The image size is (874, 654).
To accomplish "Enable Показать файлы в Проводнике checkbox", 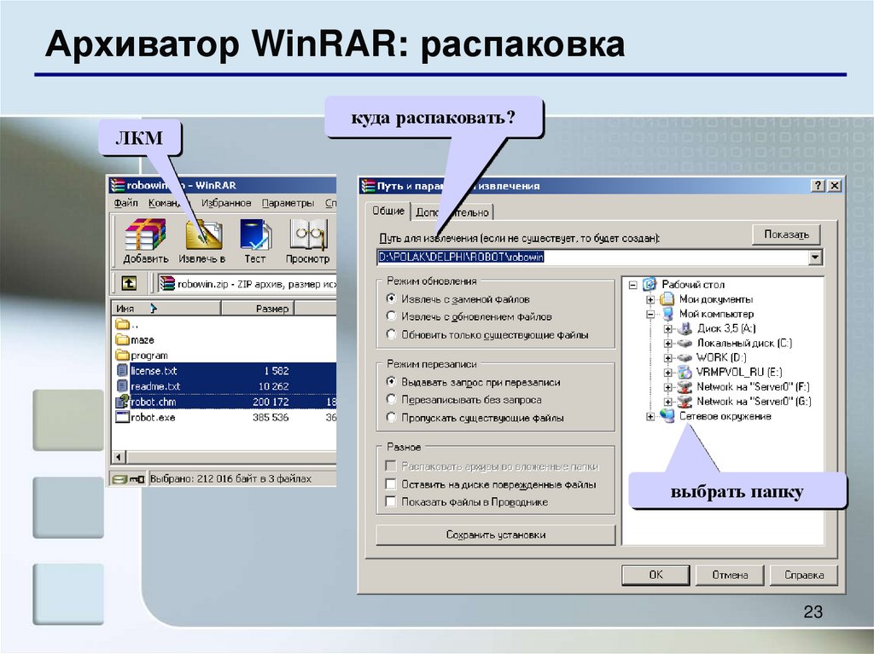I will coord(391,501).
